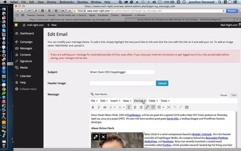Go back with Safari back arrow
Image resolution: width=241 pixels, height=151 pixels.
(x=17, y=11)
